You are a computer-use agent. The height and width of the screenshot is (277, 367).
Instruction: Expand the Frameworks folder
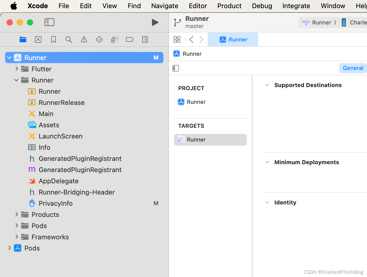(17, 237)
